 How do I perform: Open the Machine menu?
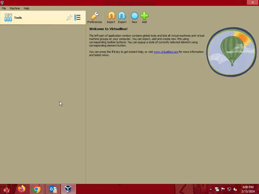[15, 8]
